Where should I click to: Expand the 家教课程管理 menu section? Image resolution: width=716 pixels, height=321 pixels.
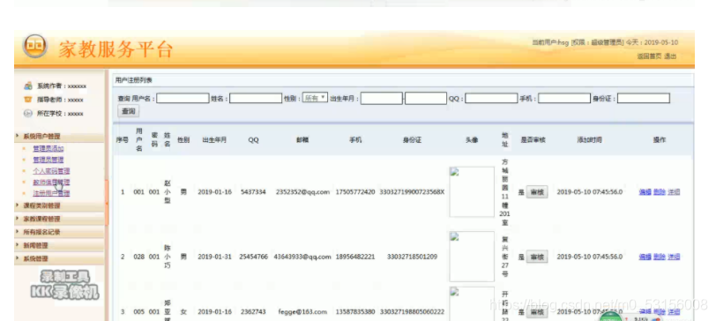click(x=59, y=219)
